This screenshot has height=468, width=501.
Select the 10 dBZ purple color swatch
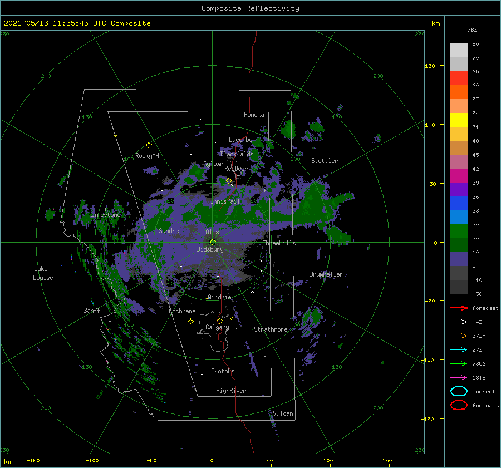(459, 259)
